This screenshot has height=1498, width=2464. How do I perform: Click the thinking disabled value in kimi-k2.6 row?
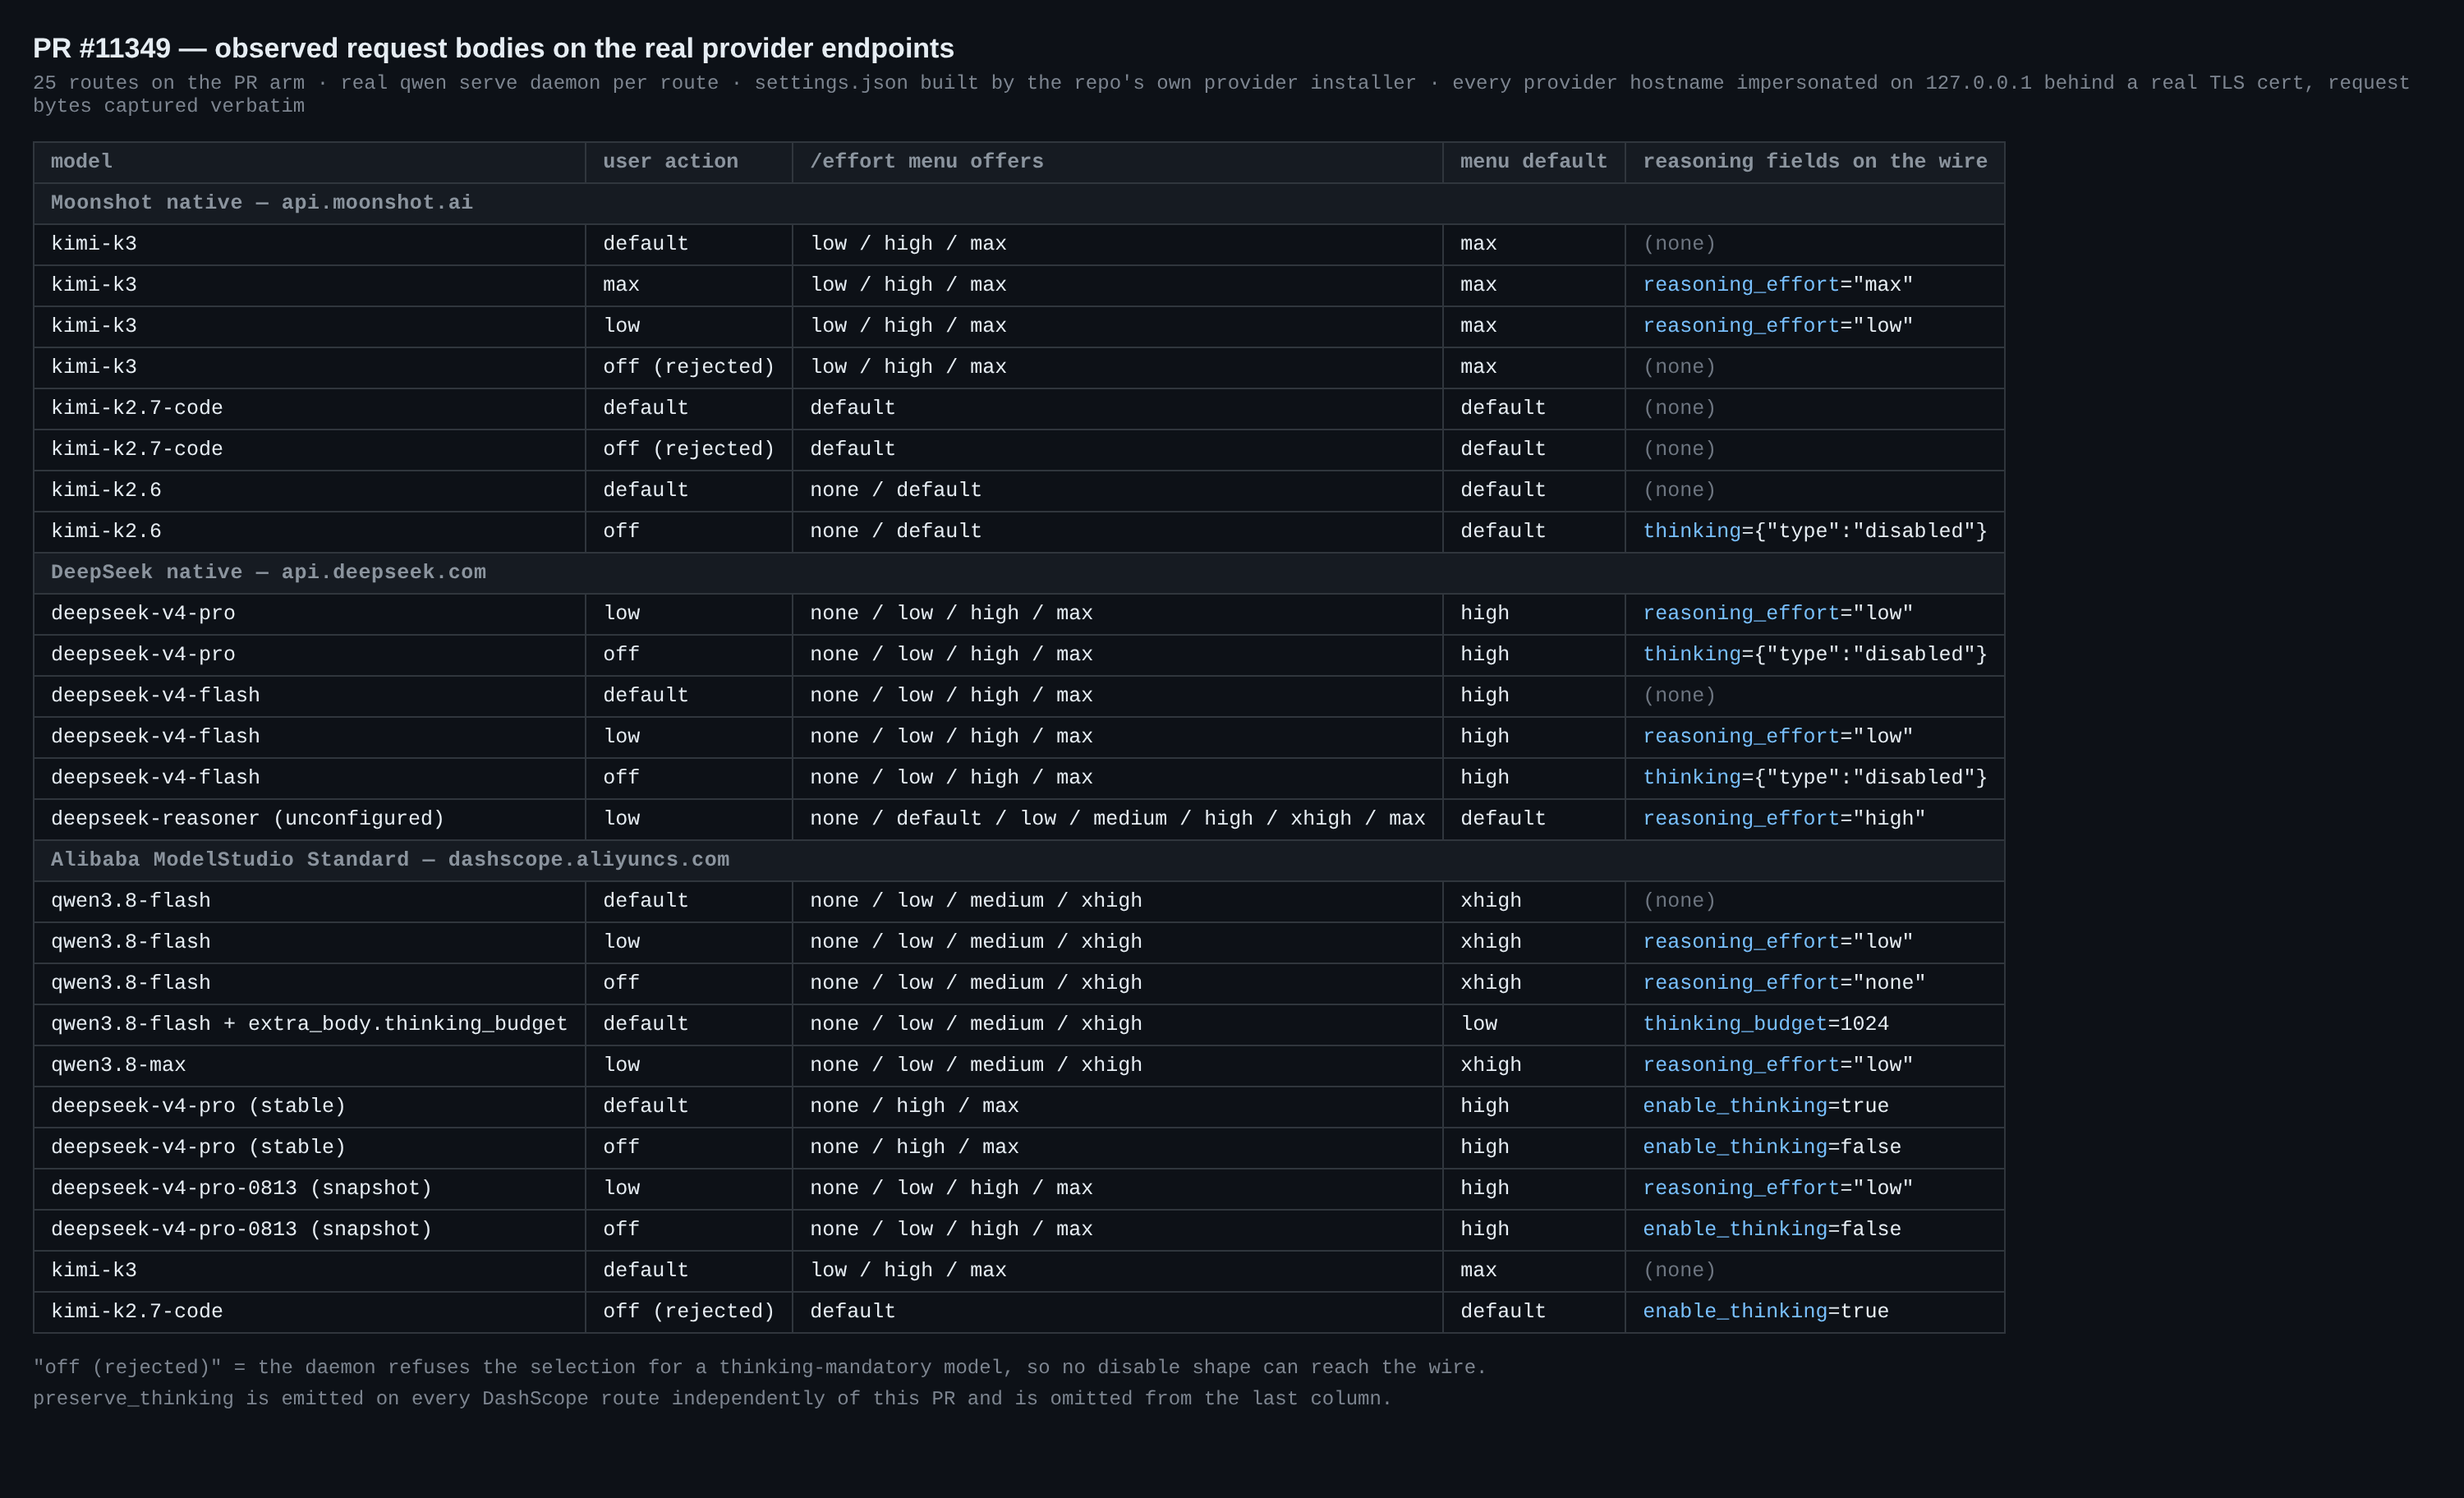coord(1814,532)
